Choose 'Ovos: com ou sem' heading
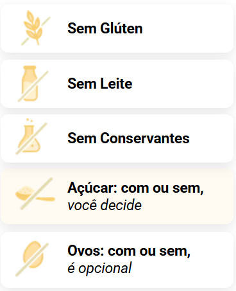236x291 pixels. click(x=129, y=251)
